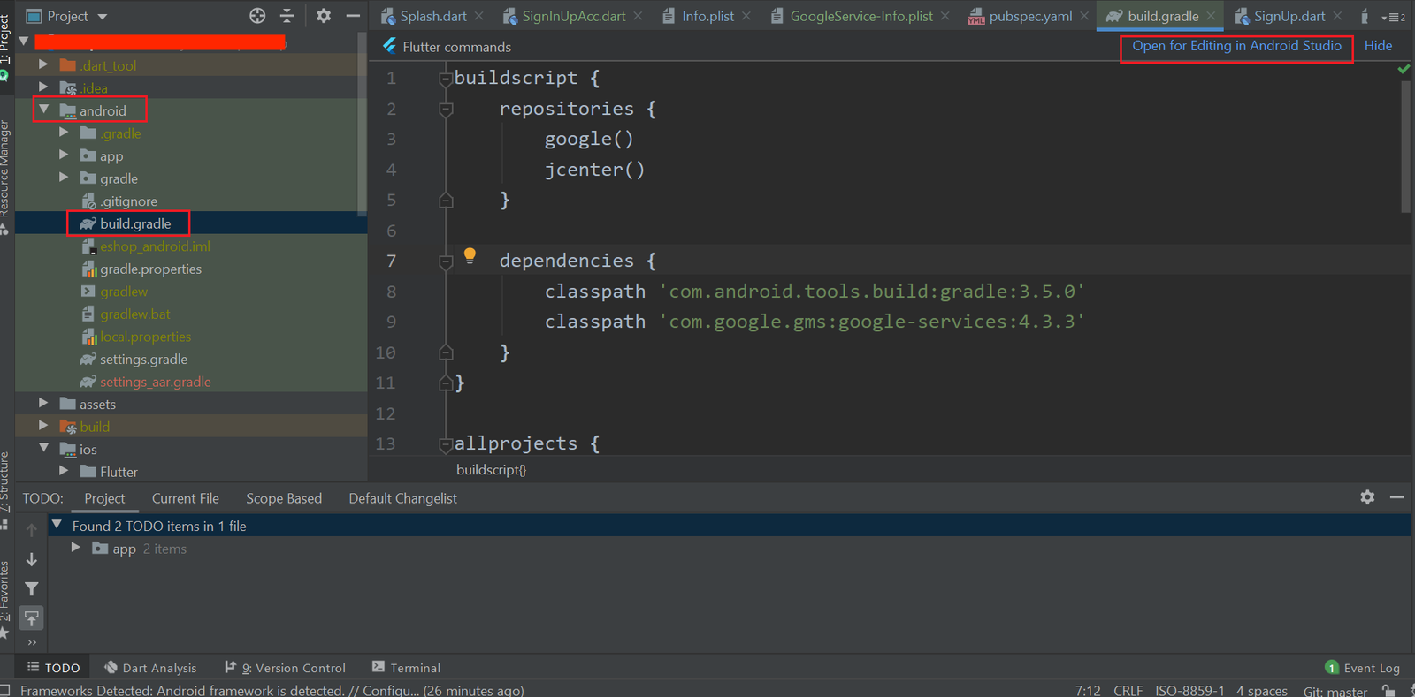Select the Current File tab in TODO
The image size is (1415, 697).
185,498
